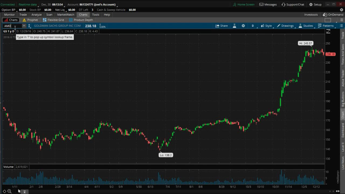The image size is (345, 194).
Task: Click the zoom in magnifier icon
Action: tap(9, 191)
